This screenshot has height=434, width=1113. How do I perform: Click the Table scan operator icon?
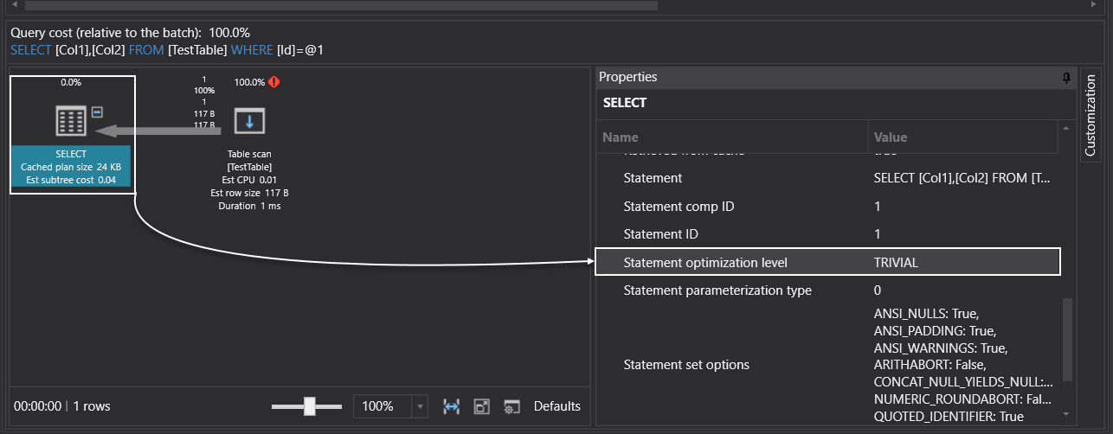249,121
